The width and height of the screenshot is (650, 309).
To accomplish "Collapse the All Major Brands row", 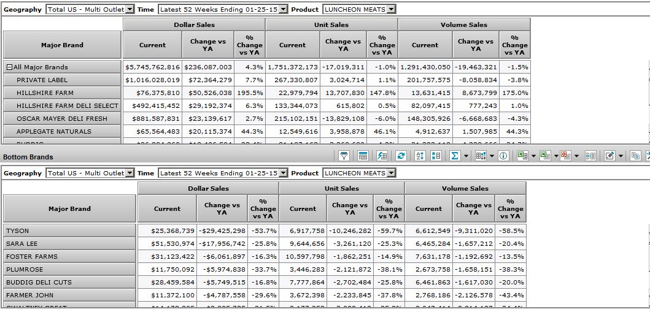I will (x=9, y=67).
